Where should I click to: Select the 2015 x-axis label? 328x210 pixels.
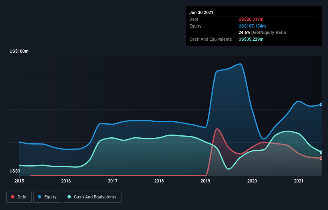[19, 181]
